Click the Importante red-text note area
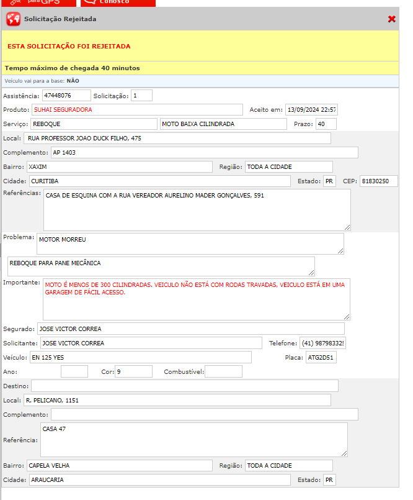The height and width of the screenshot is (500, 413). pyautogui.click(x=196, y=299)
